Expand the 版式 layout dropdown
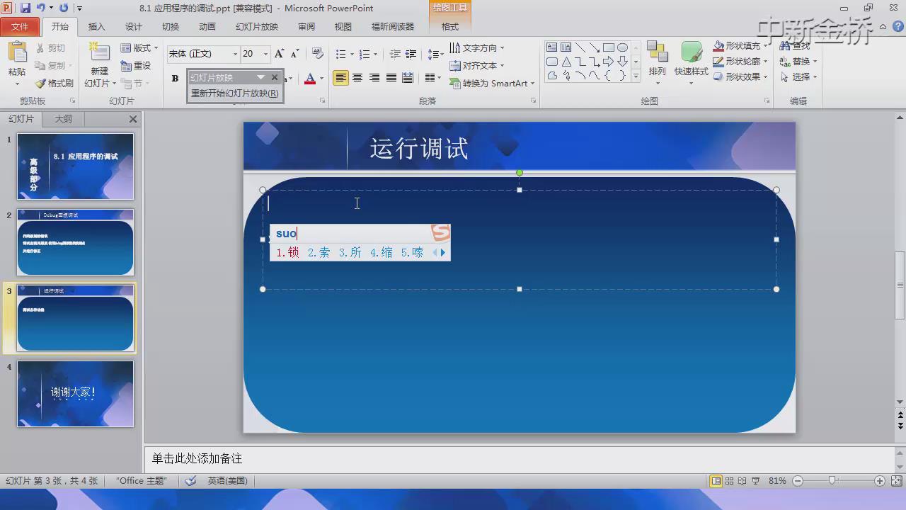The height and width of the screenshot is (510, 906). 139,48
